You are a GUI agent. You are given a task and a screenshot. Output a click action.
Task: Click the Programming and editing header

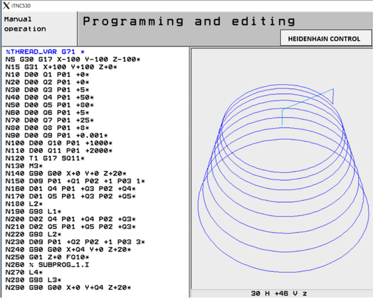click(189, 22)
